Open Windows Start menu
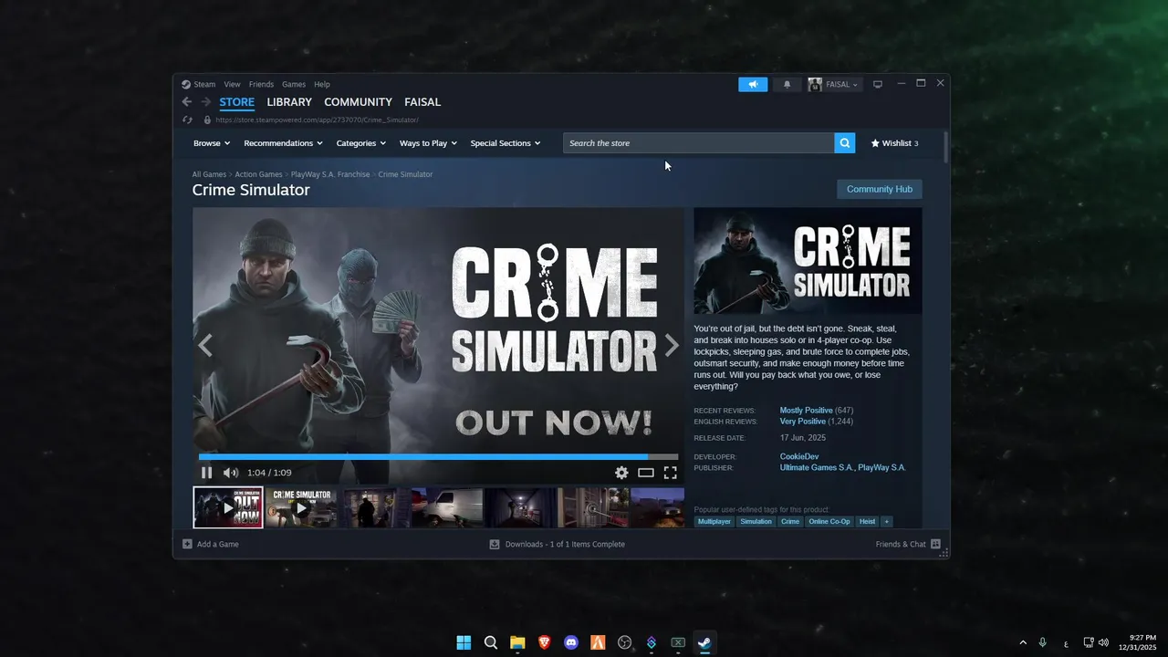1168x657 pixels. tap(464, 642)
